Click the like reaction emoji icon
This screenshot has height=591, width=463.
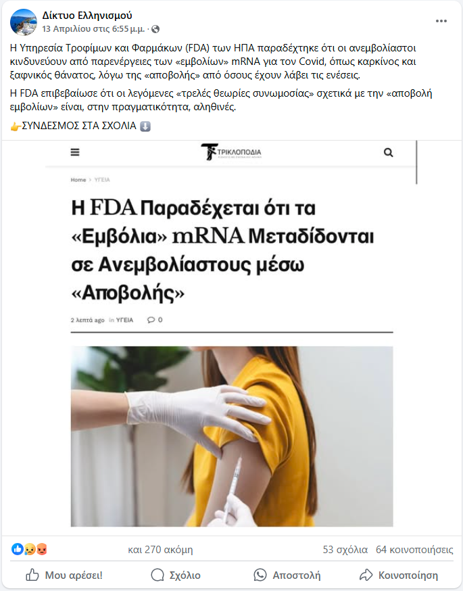tap(17, 549)
